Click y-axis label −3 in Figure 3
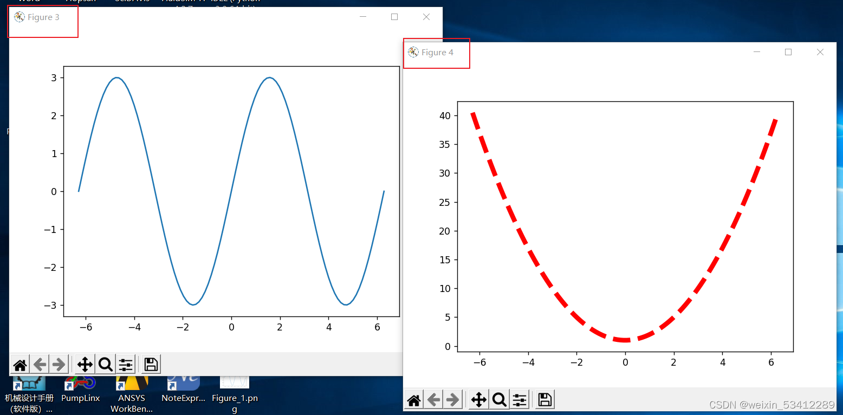843x415 pixels. coord(50,305)
